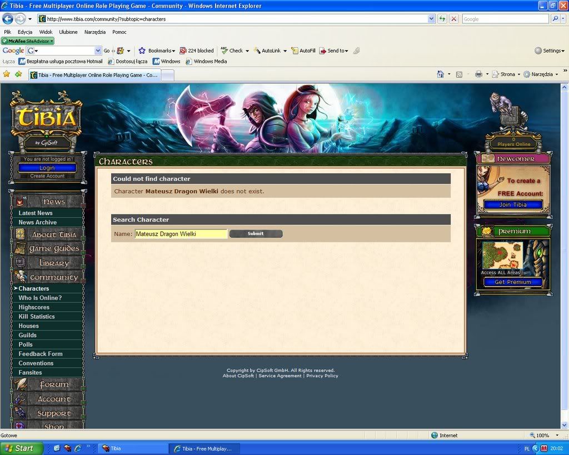This screenshot has width=569, height=455.
Task: Click the Add to Favorites icon
Action: click(18, 74)
